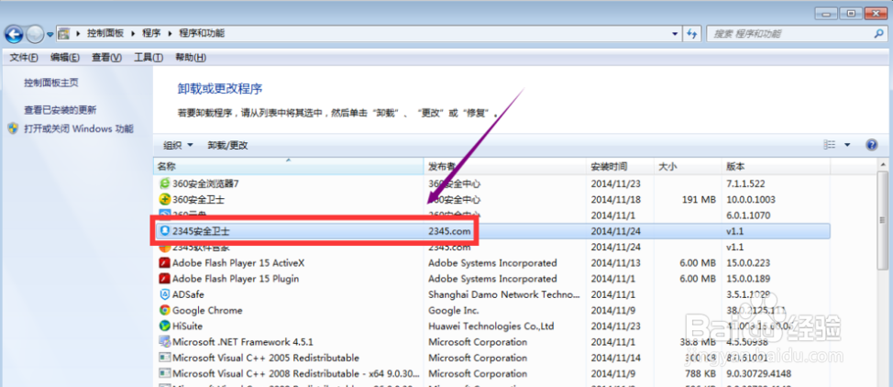This screenshot has height=387, width=893.
Task: Open 打开或关闭 Windows 功能 link
Action: 79,128
